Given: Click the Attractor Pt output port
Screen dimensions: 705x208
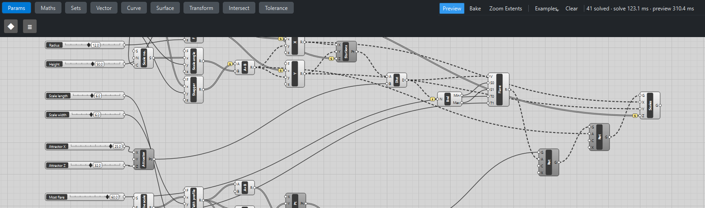Looking at the screenshot, I should coord(154,159).
